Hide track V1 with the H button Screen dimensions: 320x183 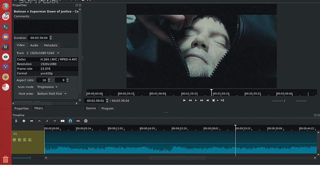click(19, 140)
